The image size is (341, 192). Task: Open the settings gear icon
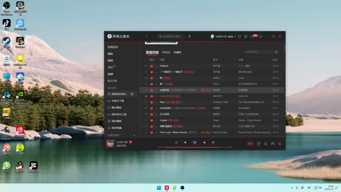pyautogui.click(x=246, y=36)
